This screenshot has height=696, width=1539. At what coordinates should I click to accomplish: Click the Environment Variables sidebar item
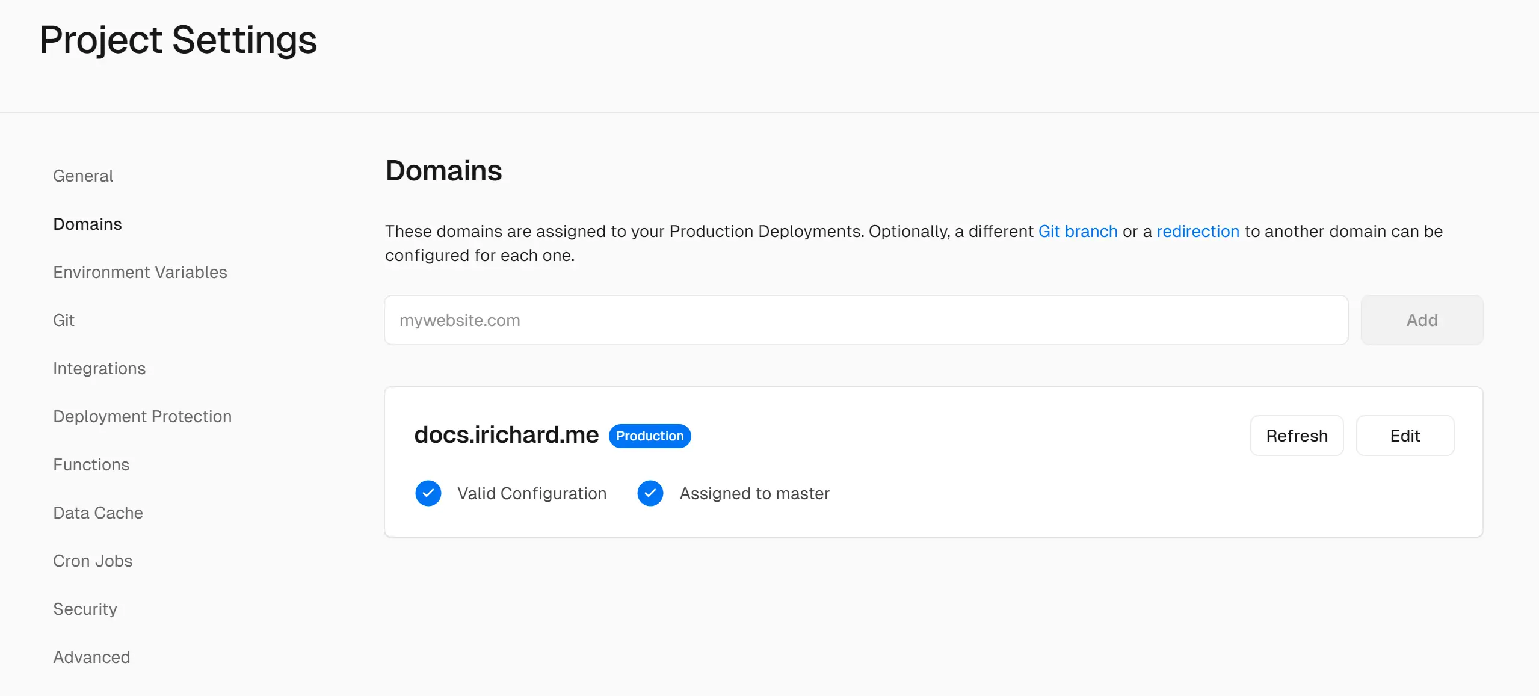140,272
